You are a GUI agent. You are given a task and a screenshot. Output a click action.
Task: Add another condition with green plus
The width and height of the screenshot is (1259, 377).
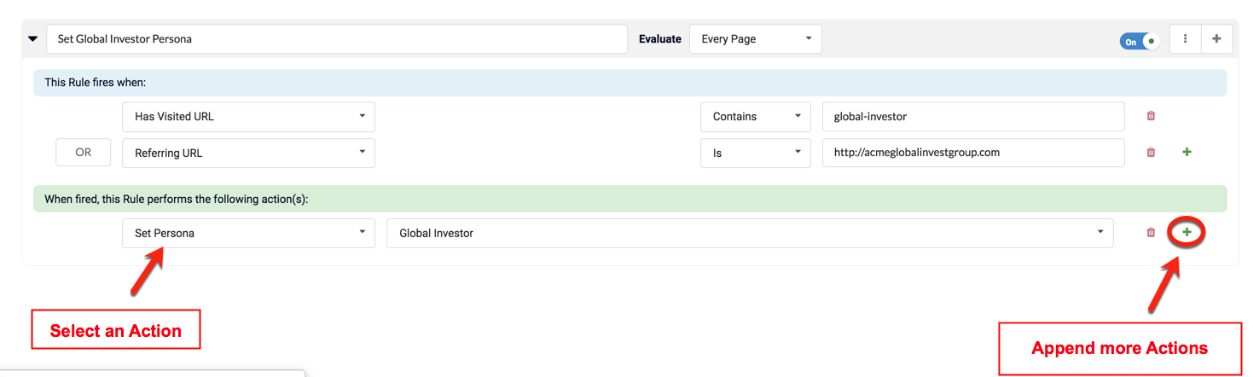(1186, 153)
